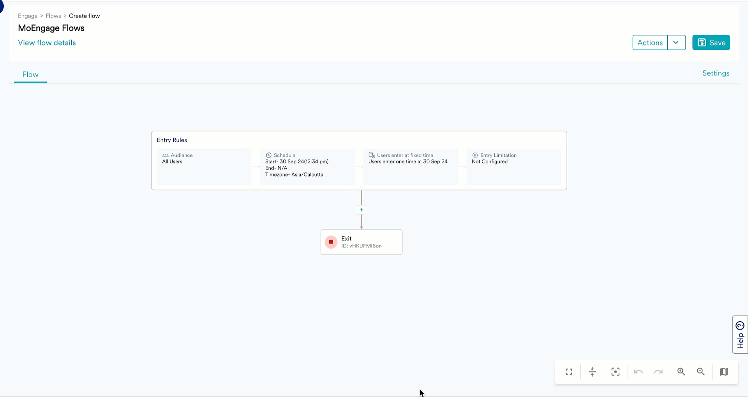This screenshot has height=397, width=748.
Task: Open the Entry Limitation Not Configured card
Action: coord(514,167)
